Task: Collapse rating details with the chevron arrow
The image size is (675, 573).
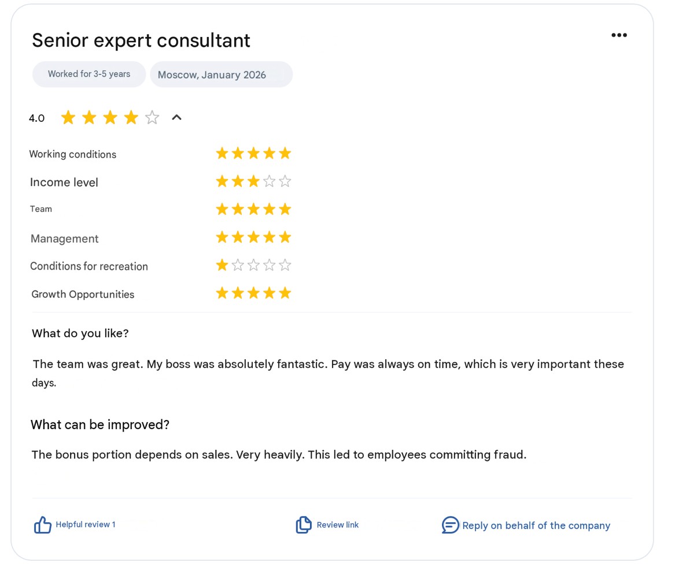Action: click(176, 117)
